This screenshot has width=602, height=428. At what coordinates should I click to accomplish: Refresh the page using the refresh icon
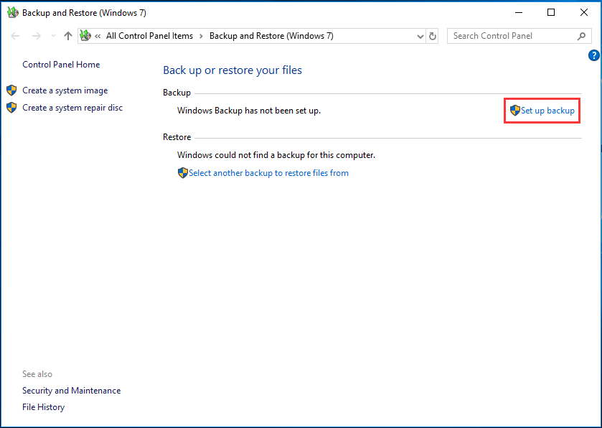point(433,35)
